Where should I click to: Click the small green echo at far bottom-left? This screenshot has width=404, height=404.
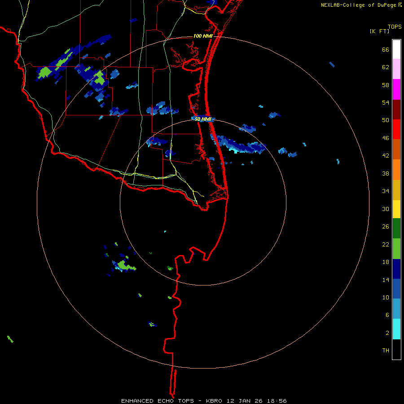click(x=10, y=339)
